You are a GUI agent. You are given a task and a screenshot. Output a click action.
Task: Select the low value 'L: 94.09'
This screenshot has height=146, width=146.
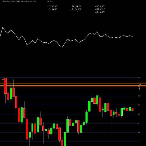tap(76, 9)
